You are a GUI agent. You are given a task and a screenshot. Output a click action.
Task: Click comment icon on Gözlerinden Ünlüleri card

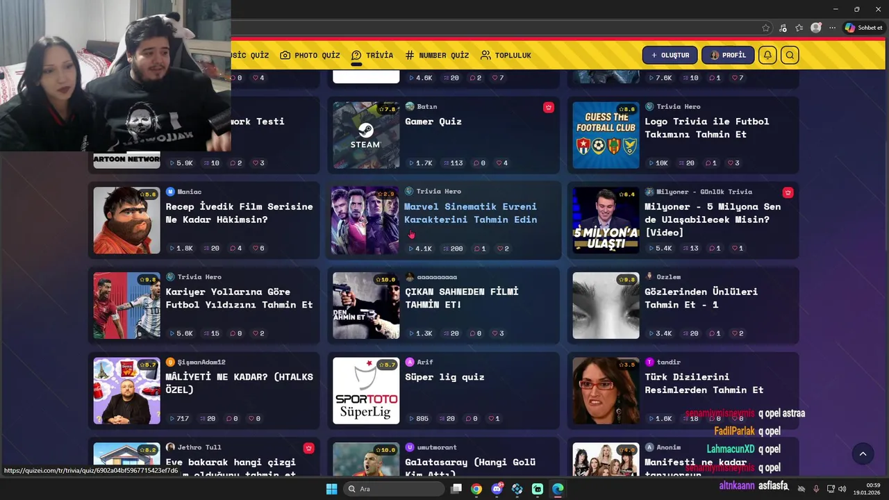711,333
